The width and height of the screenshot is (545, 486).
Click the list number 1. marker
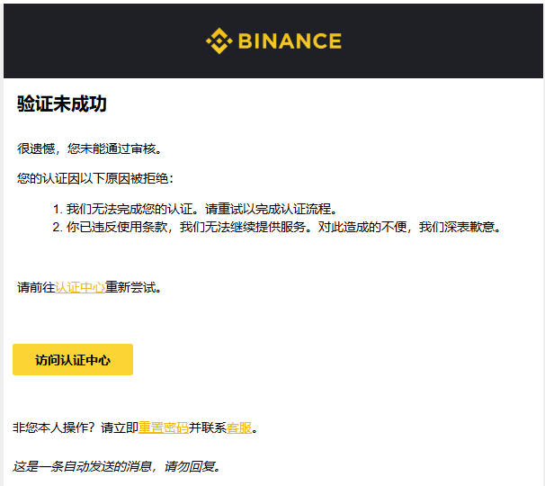tap(58, 209)
